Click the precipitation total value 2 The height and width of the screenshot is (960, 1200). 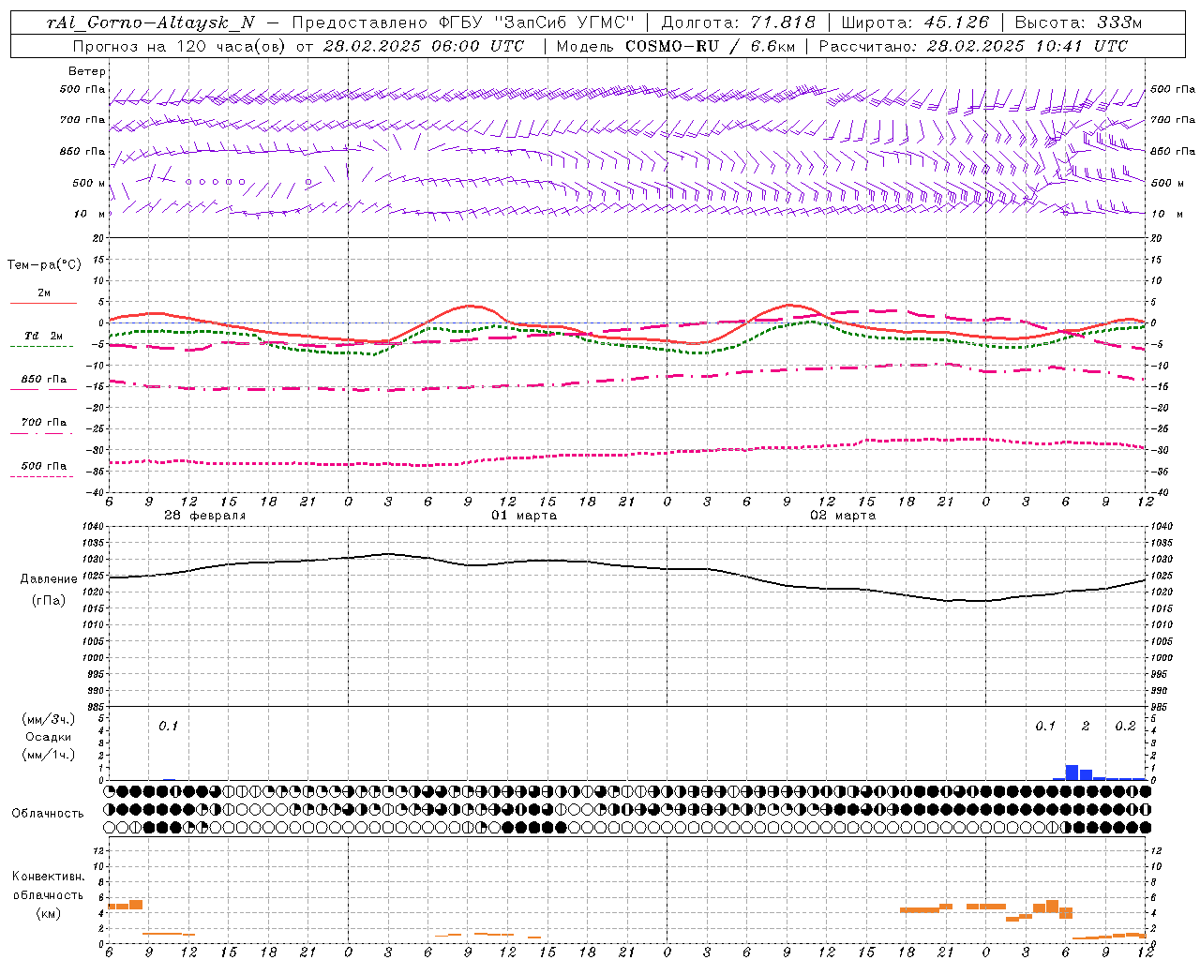pyautogui.click(x=1086, y=727)
